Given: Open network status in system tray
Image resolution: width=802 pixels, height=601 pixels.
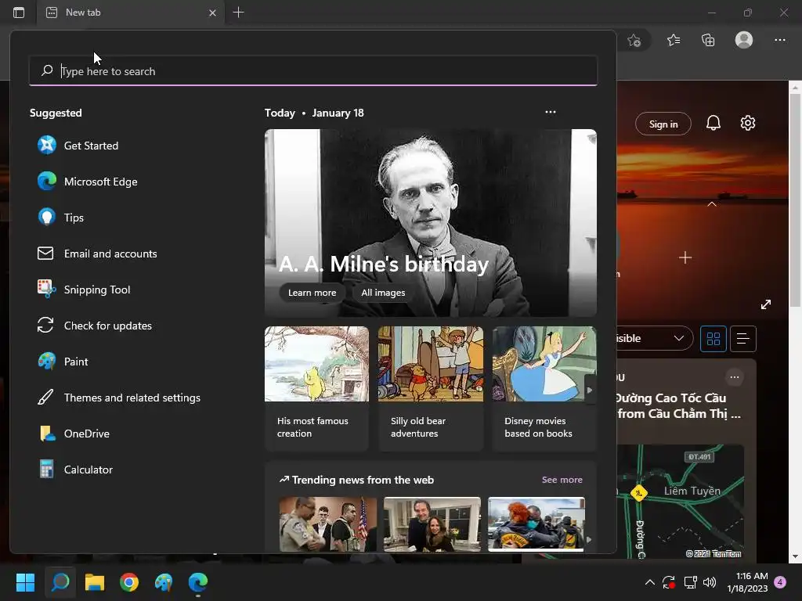Looking at the screenshot, I should click(x=690, y=582).
